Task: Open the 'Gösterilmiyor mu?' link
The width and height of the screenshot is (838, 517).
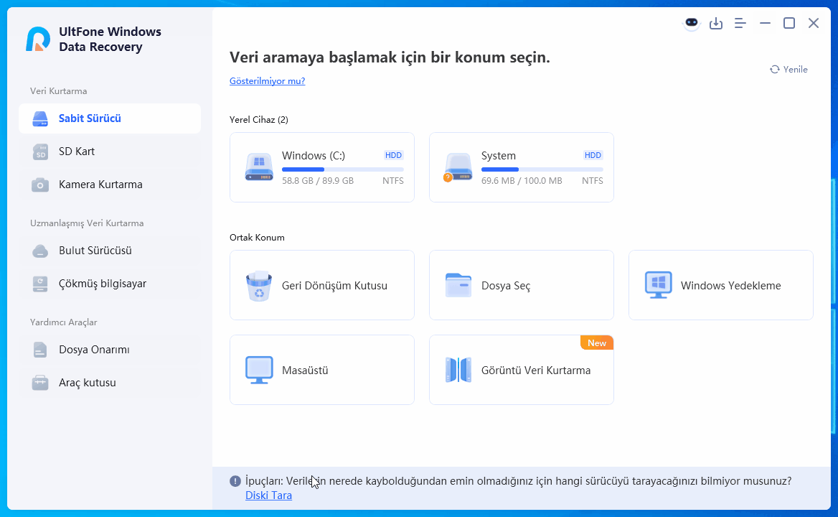Action: click(267, 81)
